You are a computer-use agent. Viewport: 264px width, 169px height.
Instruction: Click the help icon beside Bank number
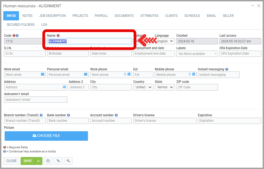pyautogui.click(x=68, y=115)
